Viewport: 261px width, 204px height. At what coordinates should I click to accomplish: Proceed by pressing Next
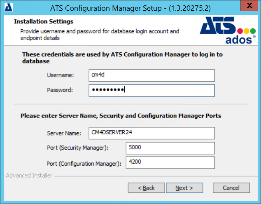pyautogui.click(x=184, y=188)
